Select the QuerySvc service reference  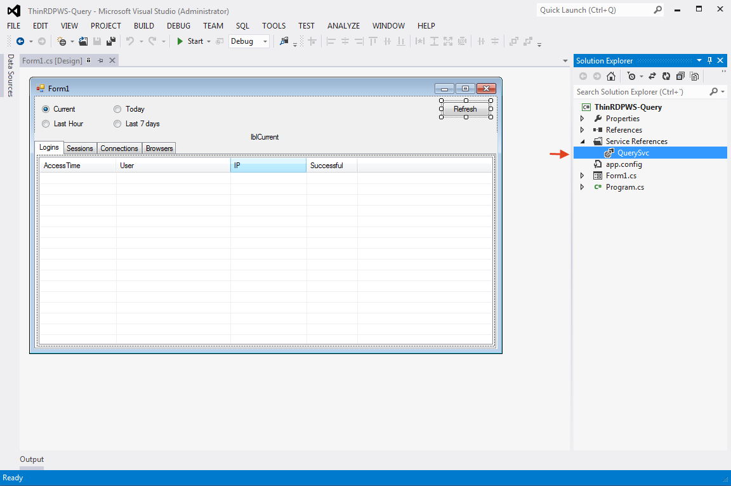click(633, 152)
